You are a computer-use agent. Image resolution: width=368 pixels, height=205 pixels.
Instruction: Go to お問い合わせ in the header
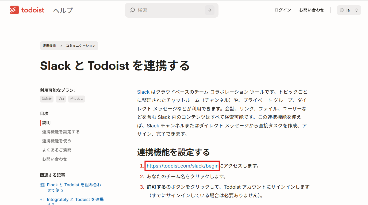312,10
